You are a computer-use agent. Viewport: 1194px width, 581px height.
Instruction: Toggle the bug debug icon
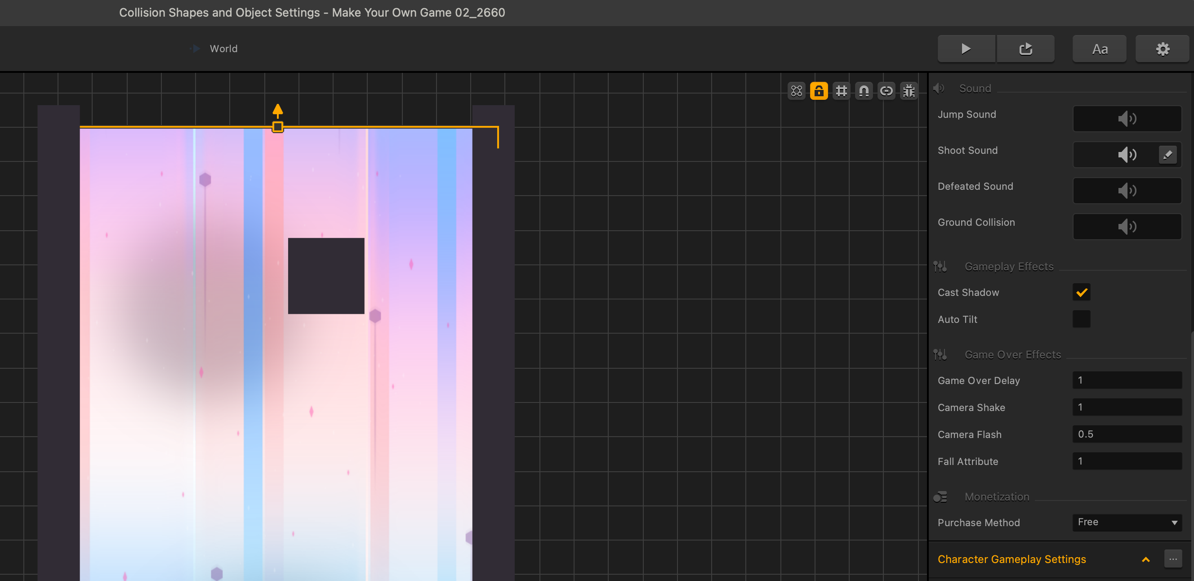(909, 91)
